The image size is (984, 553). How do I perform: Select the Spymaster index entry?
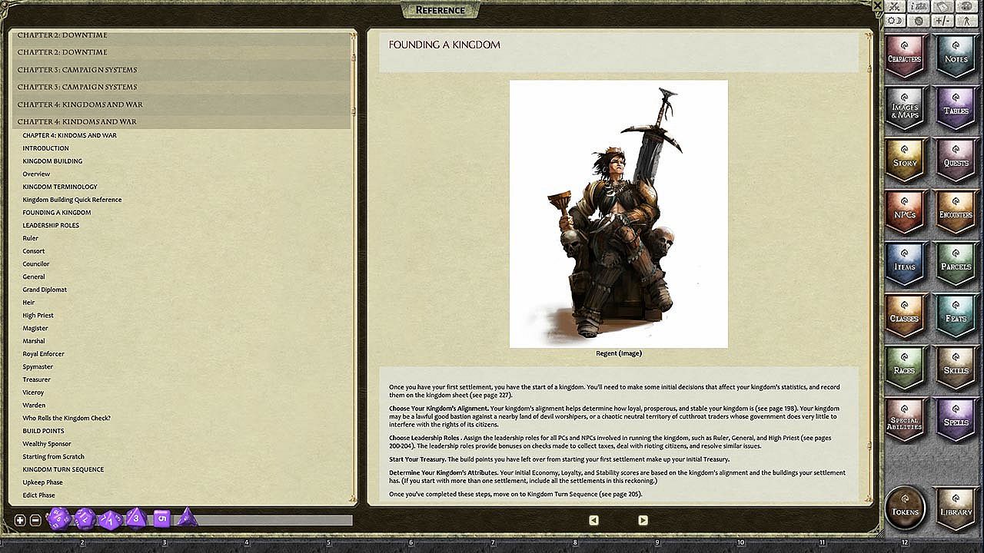[x=38, y=367]
